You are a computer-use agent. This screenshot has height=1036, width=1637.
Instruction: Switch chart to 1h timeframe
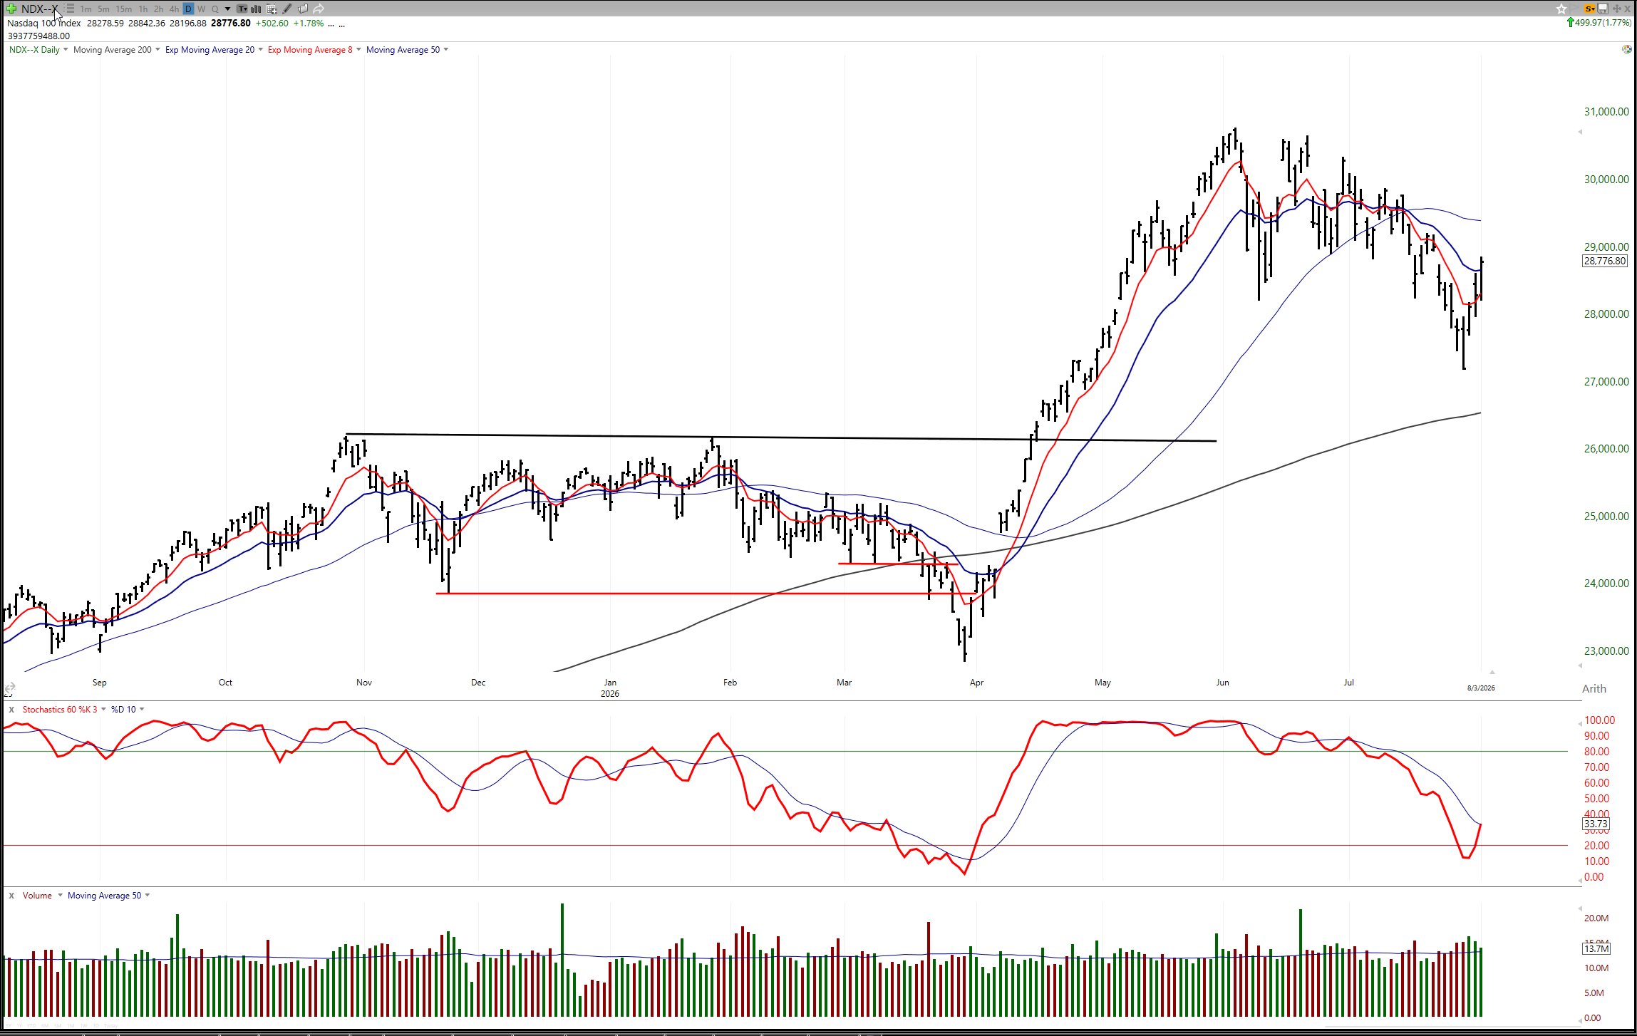[x=143, y=9]
